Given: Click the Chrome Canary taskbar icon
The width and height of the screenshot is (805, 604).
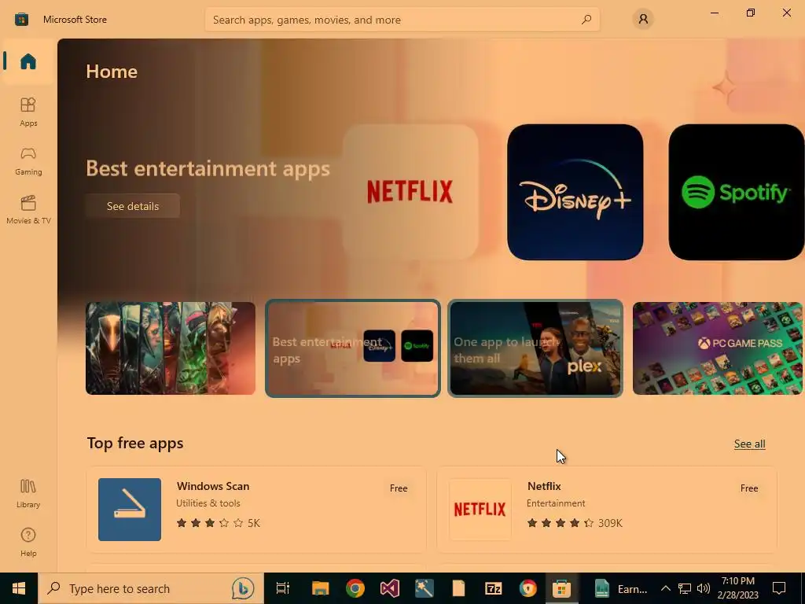Looking at the screenshot, I should tap(527, 588).
